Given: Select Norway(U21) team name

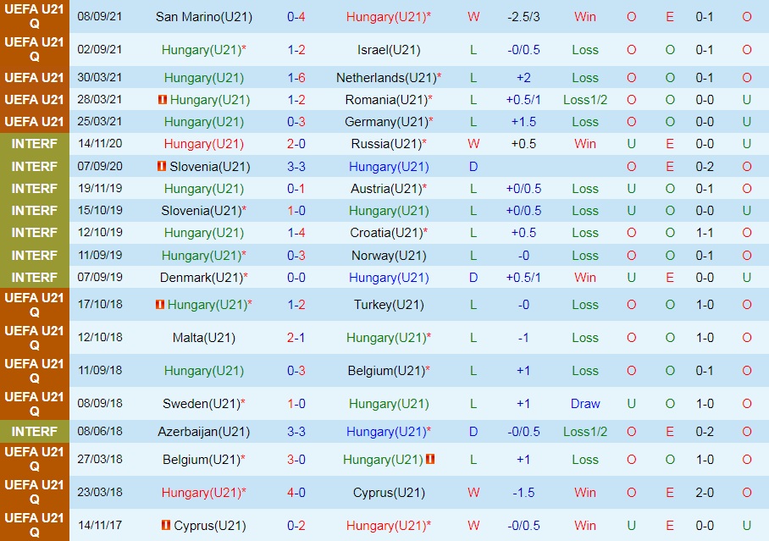Looking at the screenshot, I should tap(389, 256).
